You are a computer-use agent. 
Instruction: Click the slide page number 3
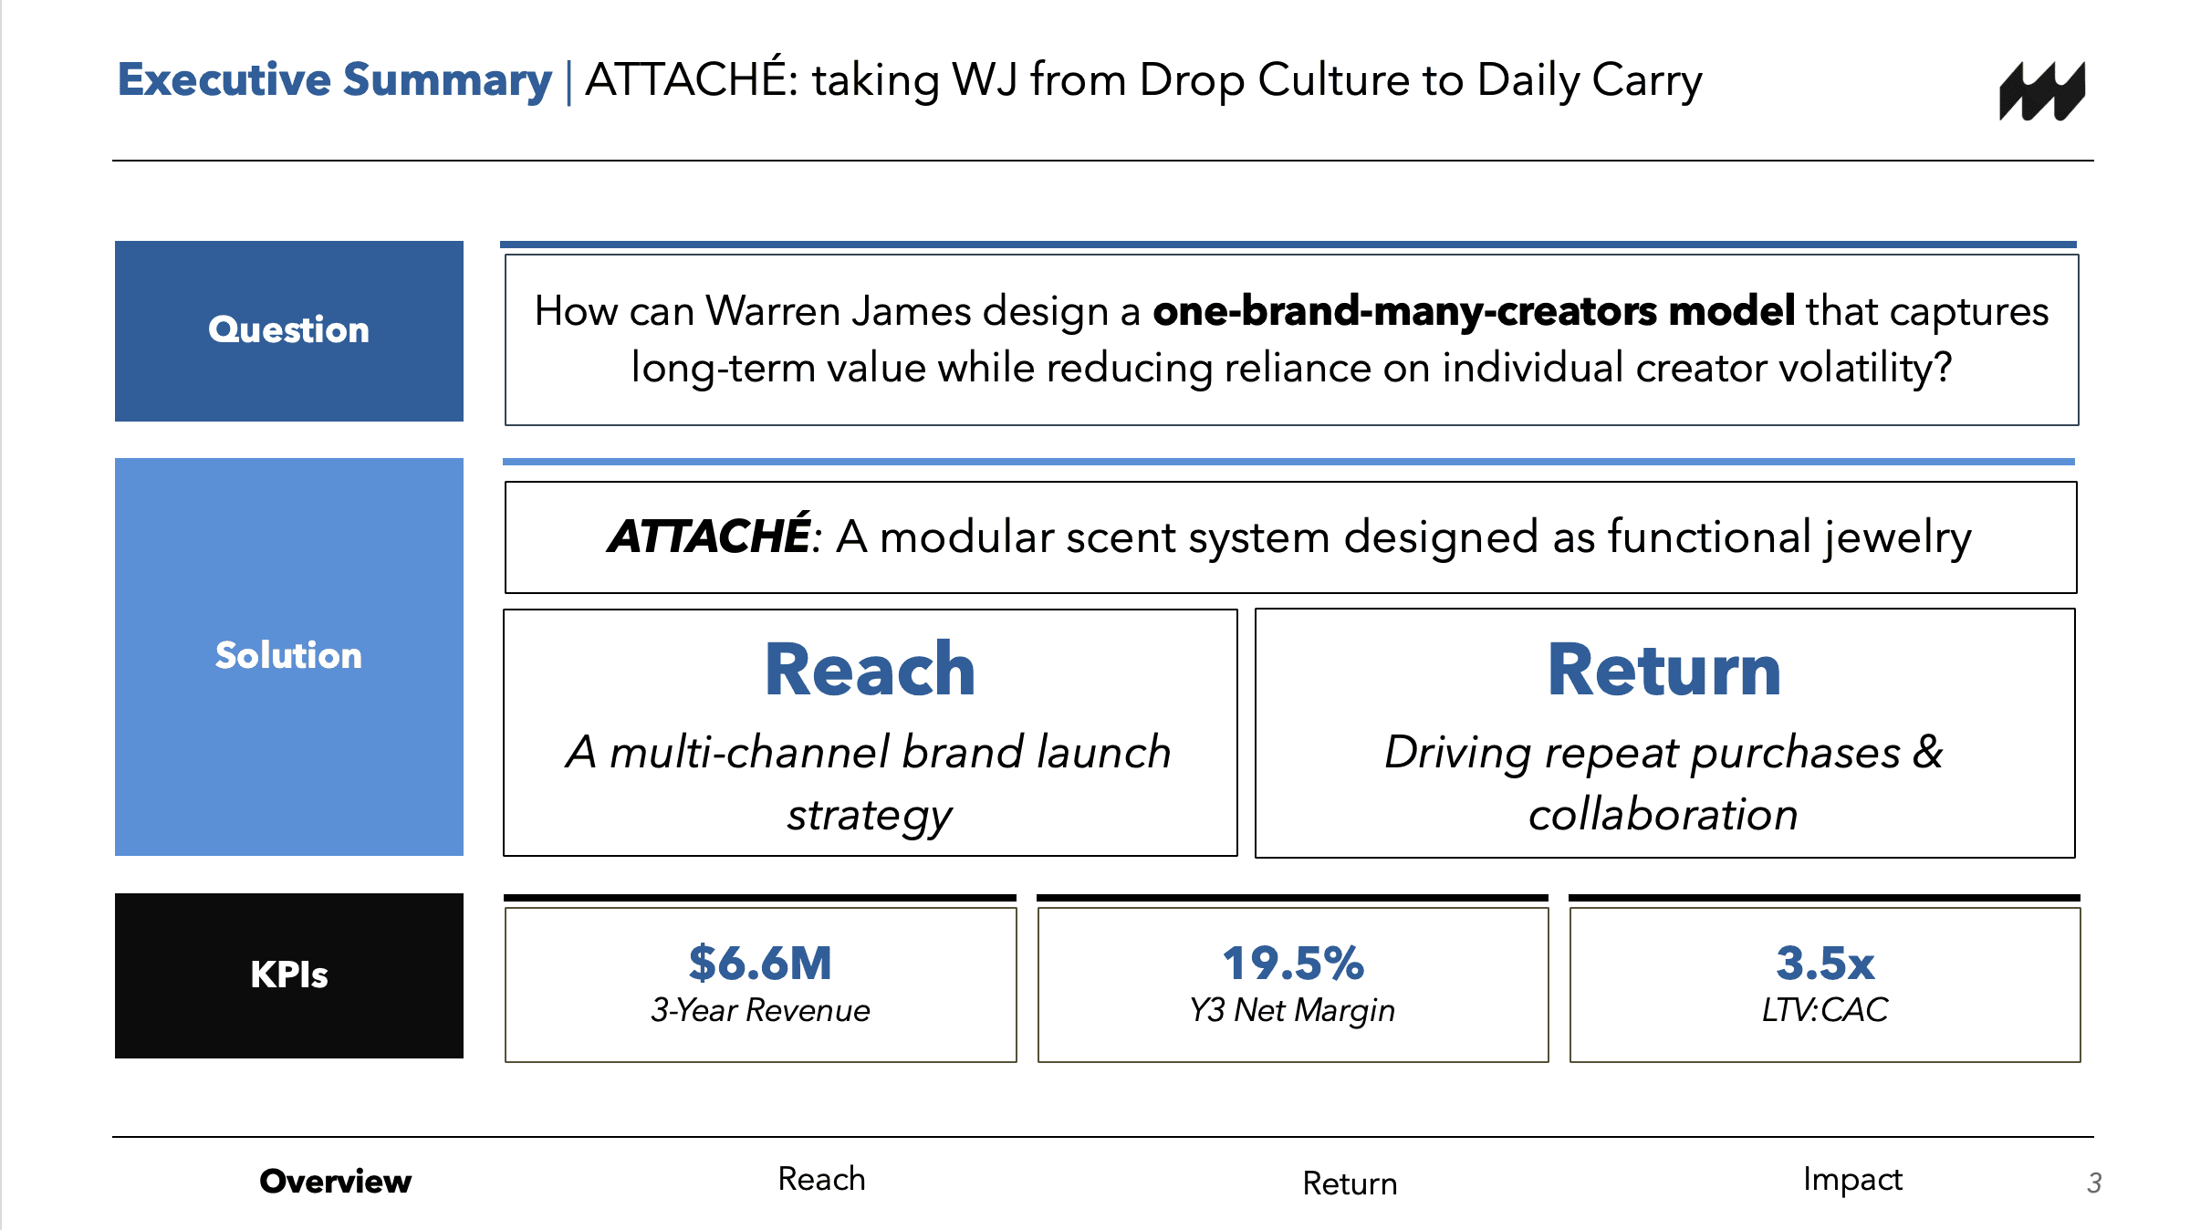[2093, 1183]
